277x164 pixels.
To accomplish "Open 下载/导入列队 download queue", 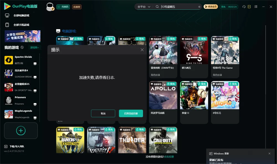I will click(x=14, y=146).
